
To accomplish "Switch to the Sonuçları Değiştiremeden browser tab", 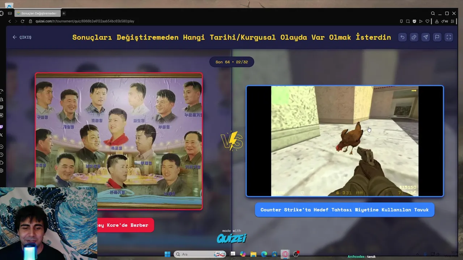I will click(37, 13).
